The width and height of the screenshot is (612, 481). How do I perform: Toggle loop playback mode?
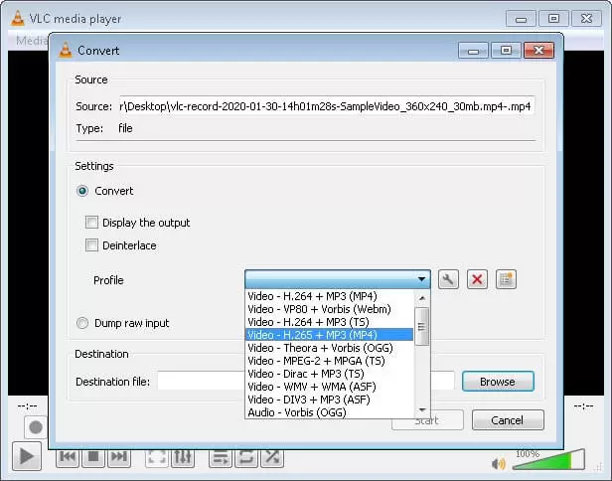tap(246, 457)
